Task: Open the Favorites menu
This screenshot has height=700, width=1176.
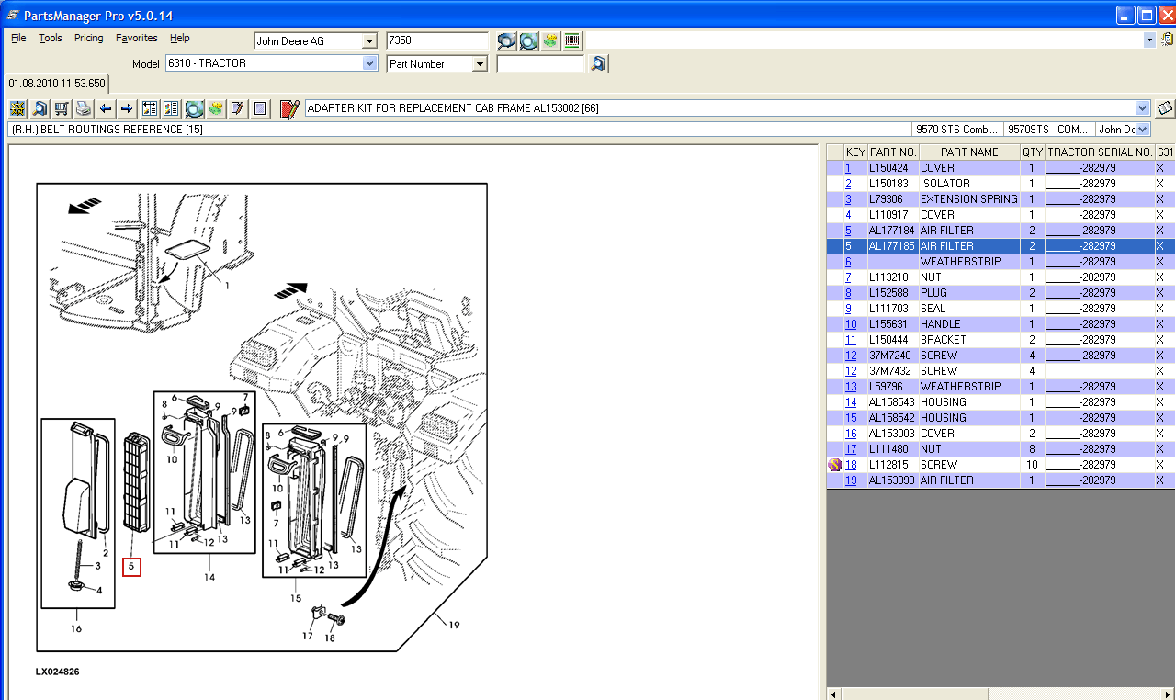Action: (136, 38)
